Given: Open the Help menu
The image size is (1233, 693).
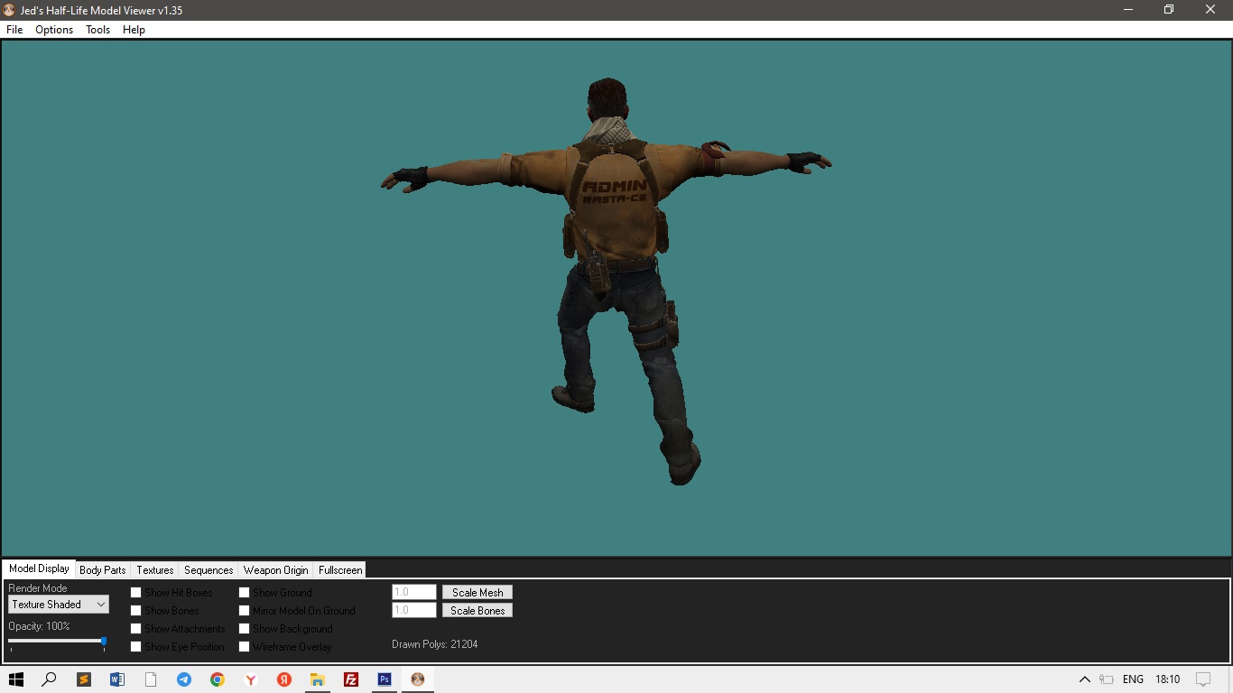Looking at the screenshot, I should [134, 30].
